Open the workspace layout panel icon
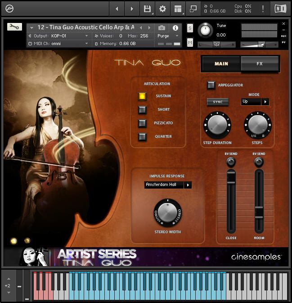This screenshot has width=292, height=303. click(x=178, y=9)
